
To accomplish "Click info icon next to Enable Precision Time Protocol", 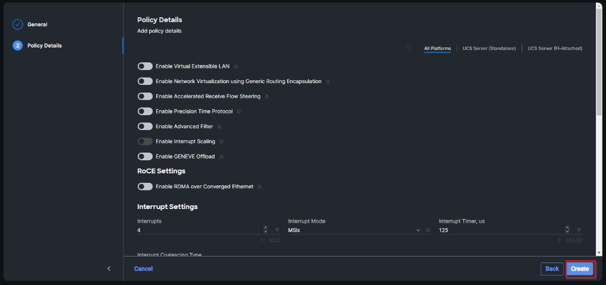I will (239, 112).
